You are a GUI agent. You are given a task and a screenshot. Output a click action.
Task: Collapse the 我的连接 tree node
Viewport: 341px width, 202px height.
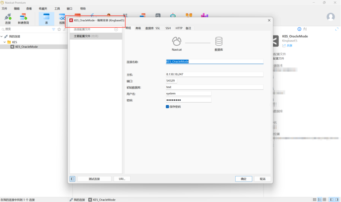pyautogui.click(x=2, y=37)
